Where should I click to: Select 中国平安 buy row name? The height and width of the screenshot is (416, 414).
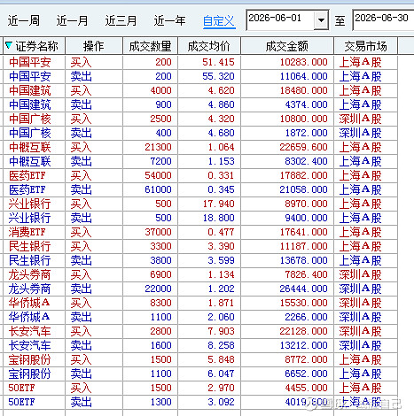click(30, 62)
